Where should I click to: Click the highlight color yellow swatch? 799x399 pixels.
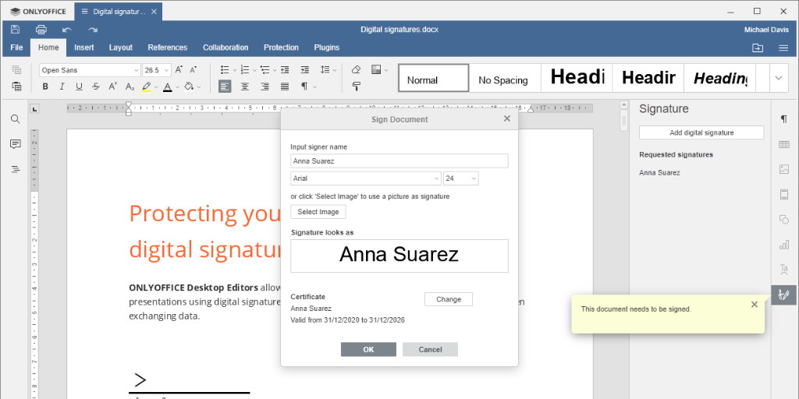146,87
